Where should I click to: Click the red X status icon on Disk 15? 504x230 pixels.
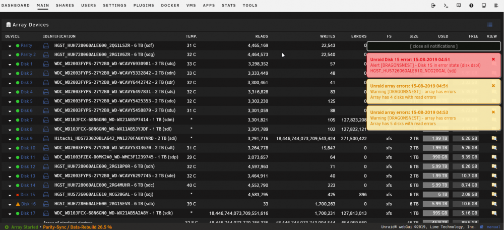tap(18, 195)
